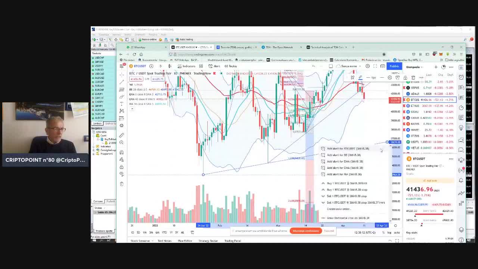The height and width of the screenshot is (269, 478).
Task: Select Sell 1 BTCUSDT @ 36618.38 stop
Action: (x=347, y=196)
